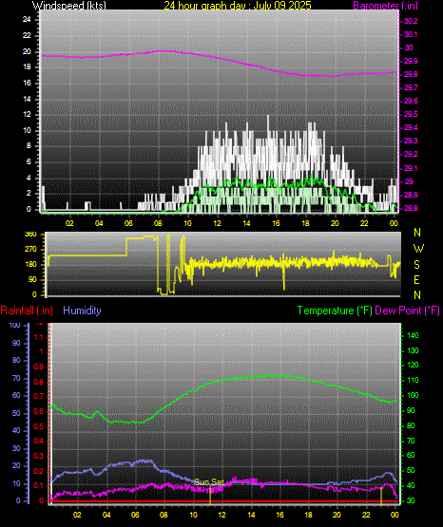The image size is (443, 527).
Task: Click the '16' hour label under temperature graph
Action: pos(279,515)
